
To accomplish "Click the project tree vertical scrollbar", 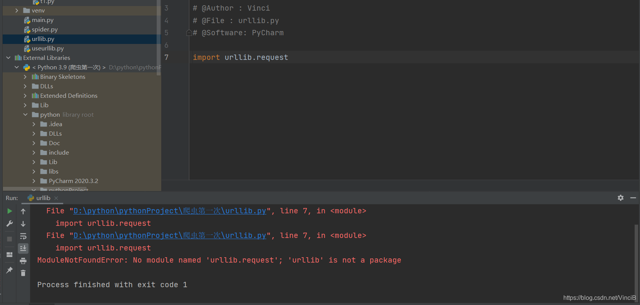I will tap(159, 38).
